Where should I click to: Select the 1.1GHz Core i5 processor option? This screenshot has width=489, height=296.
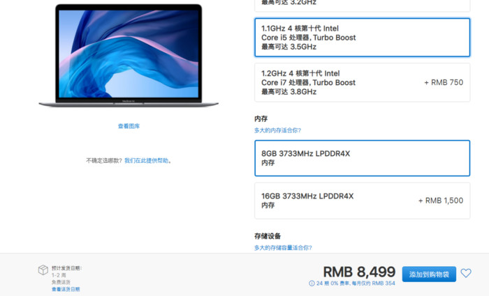point(362,38)
